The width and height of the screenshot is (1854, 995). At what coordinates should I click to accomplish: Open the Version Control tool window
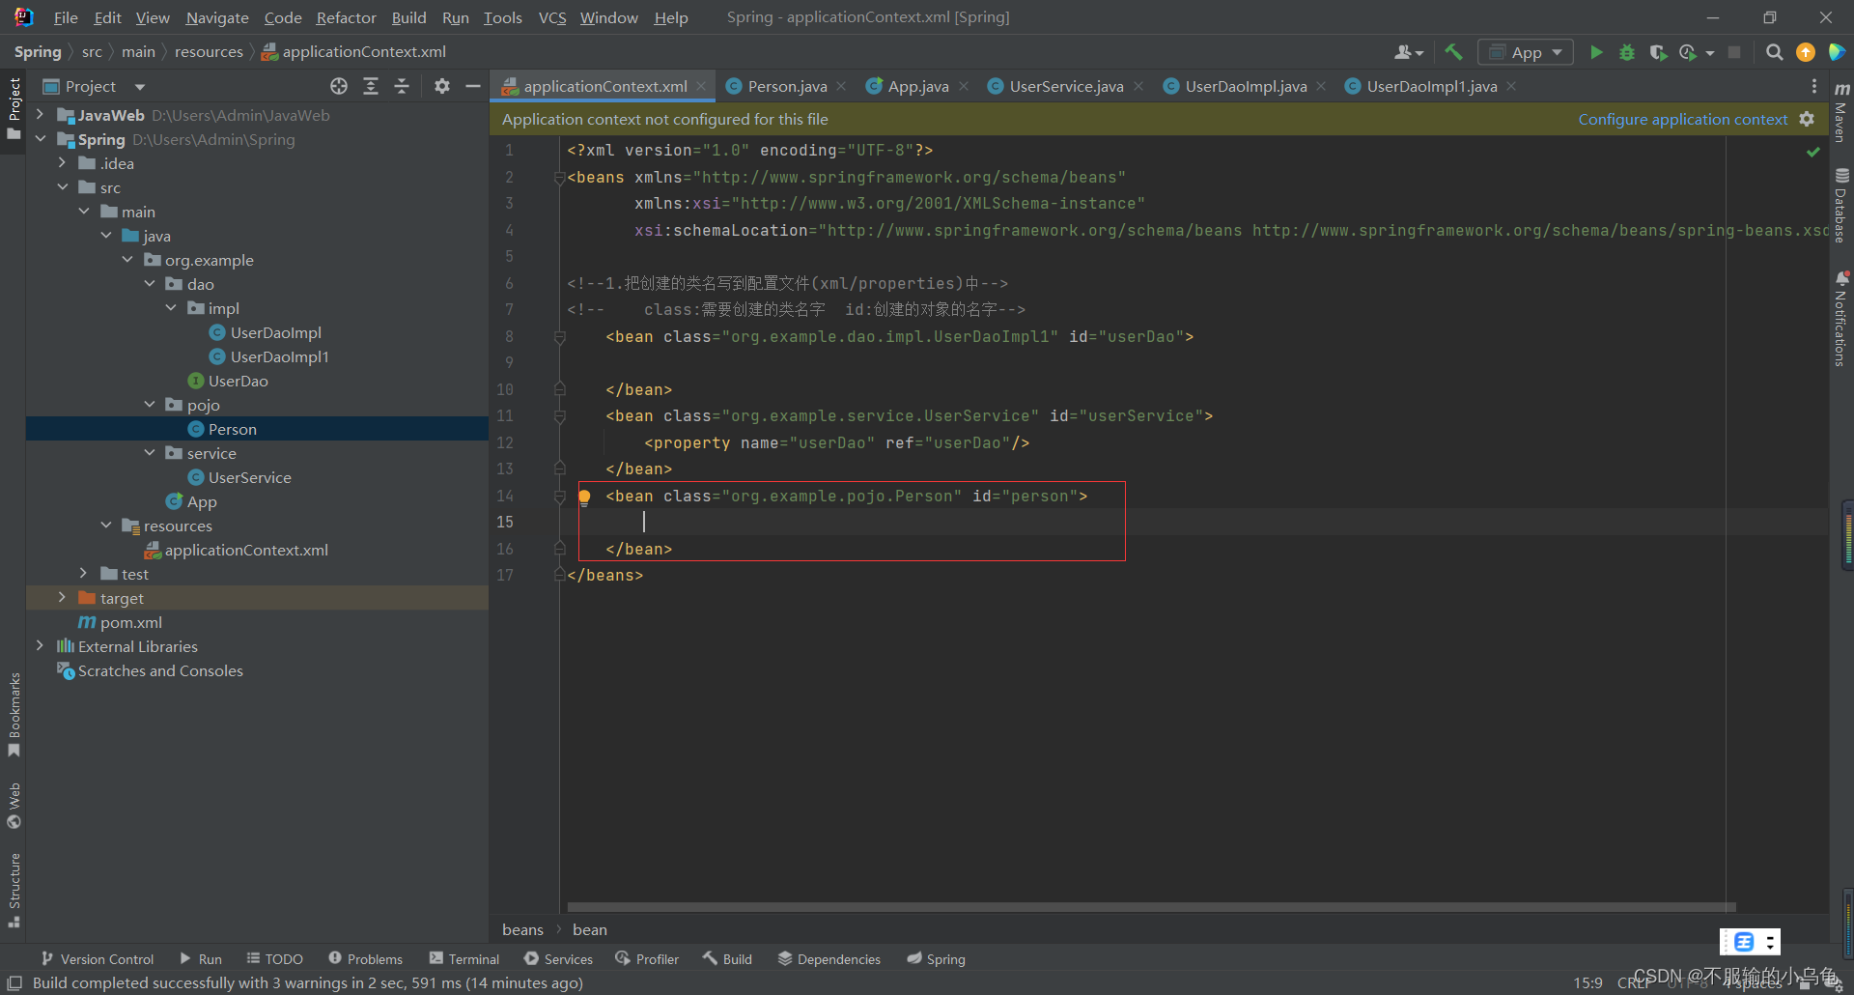coord(98,959)
